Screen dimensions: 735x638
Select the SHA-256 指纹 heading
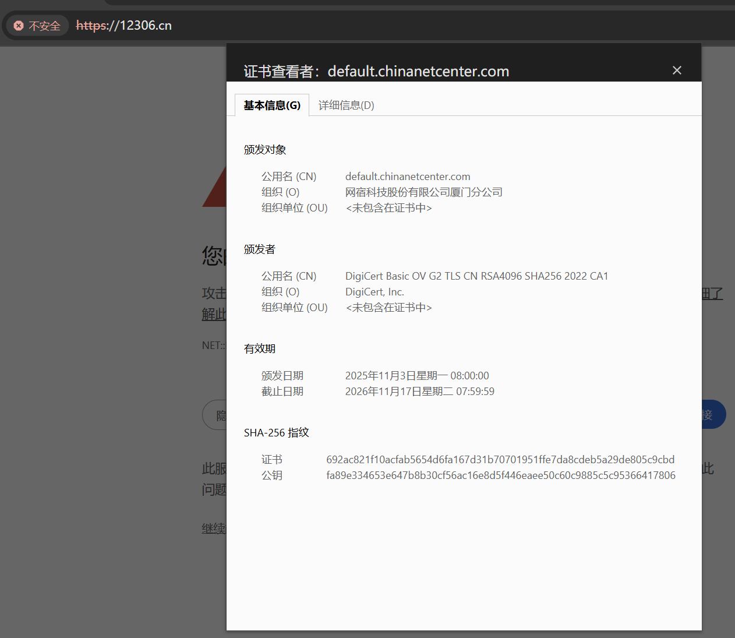(277, 433)
